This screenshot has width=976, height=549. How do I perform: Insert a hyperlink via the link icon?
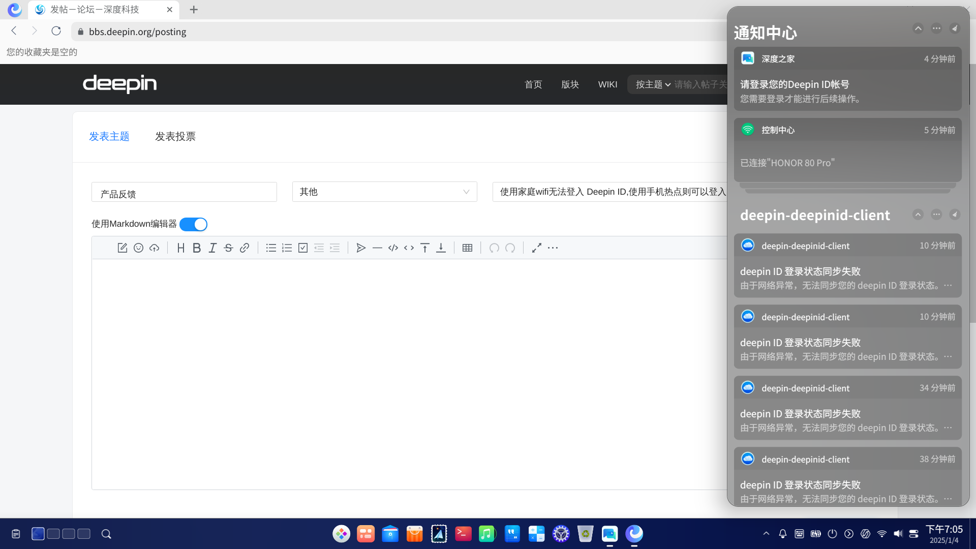pyautogui.click(x=245, y=248)
